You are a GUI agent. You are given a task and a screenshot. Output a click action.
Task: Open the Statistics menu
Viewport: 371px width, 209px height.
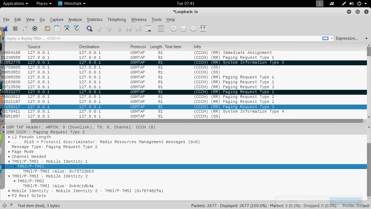click(95, 20)
